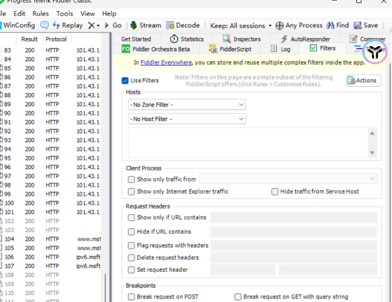This screenshot has height=302, width=392.
Task: Open the View menu
Action: (x=87, y=14)
